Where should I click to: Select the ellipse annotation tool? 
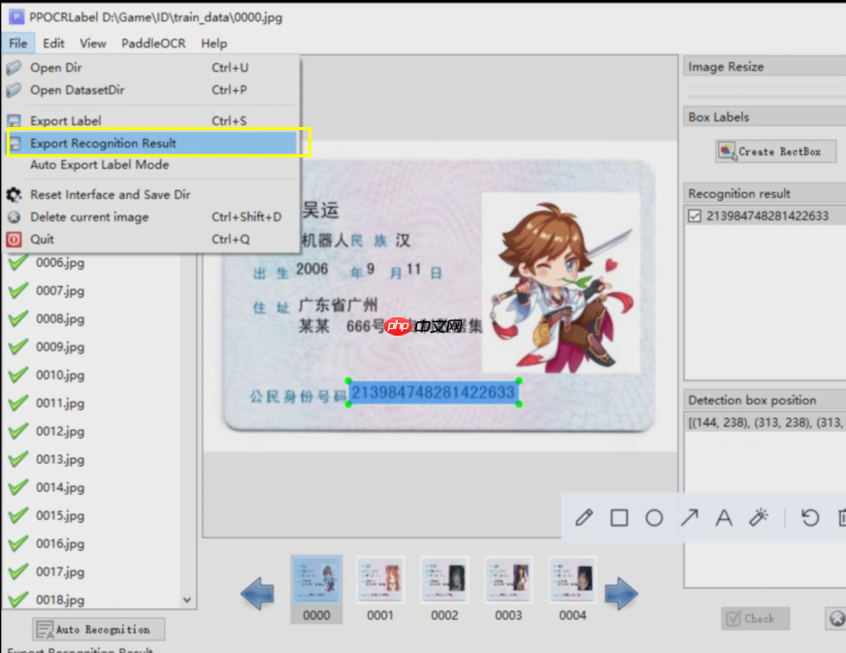[x=654, y=517]
